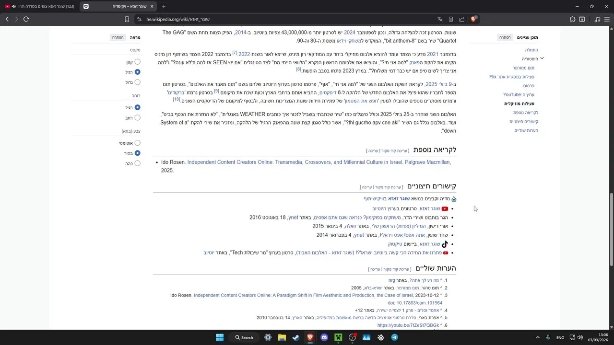Open the media playlist music note icon

pyautogui.click(x=597, y=19)
